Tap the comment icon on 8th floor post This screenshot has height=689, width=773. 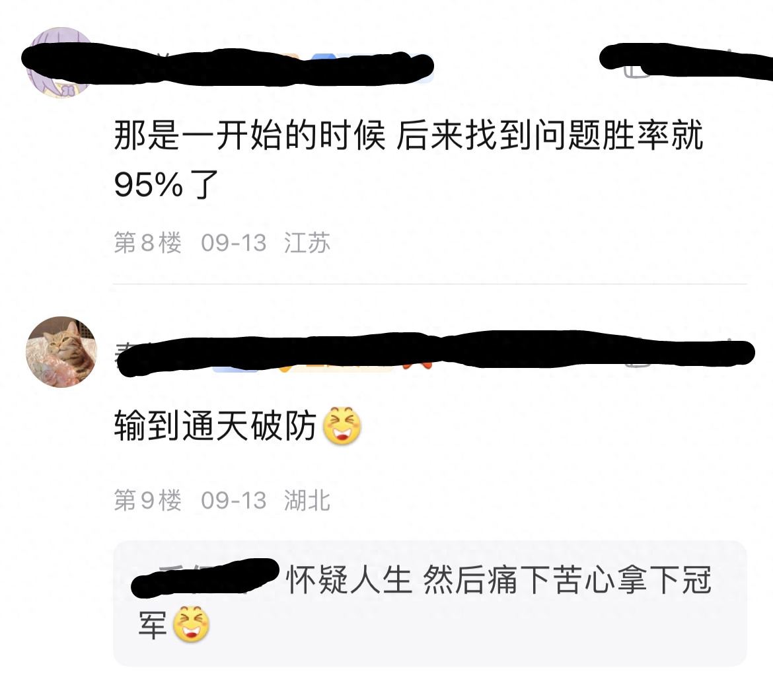pos(637,69)
